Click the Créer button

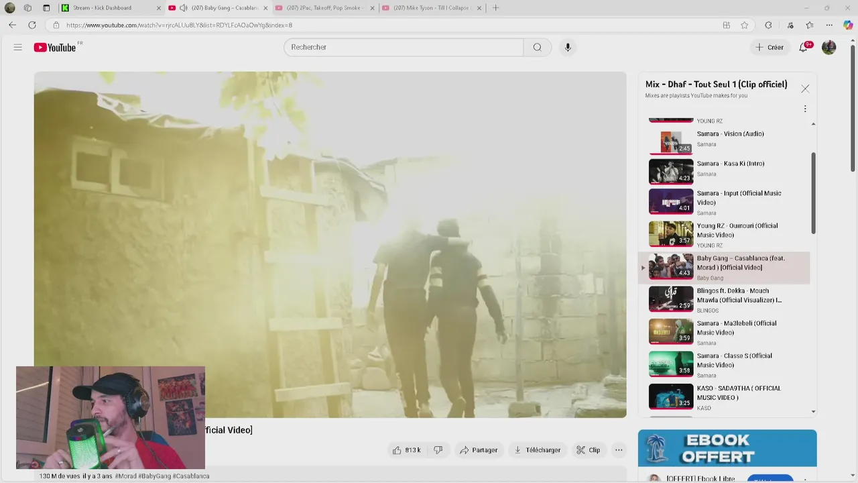[770, 48]
